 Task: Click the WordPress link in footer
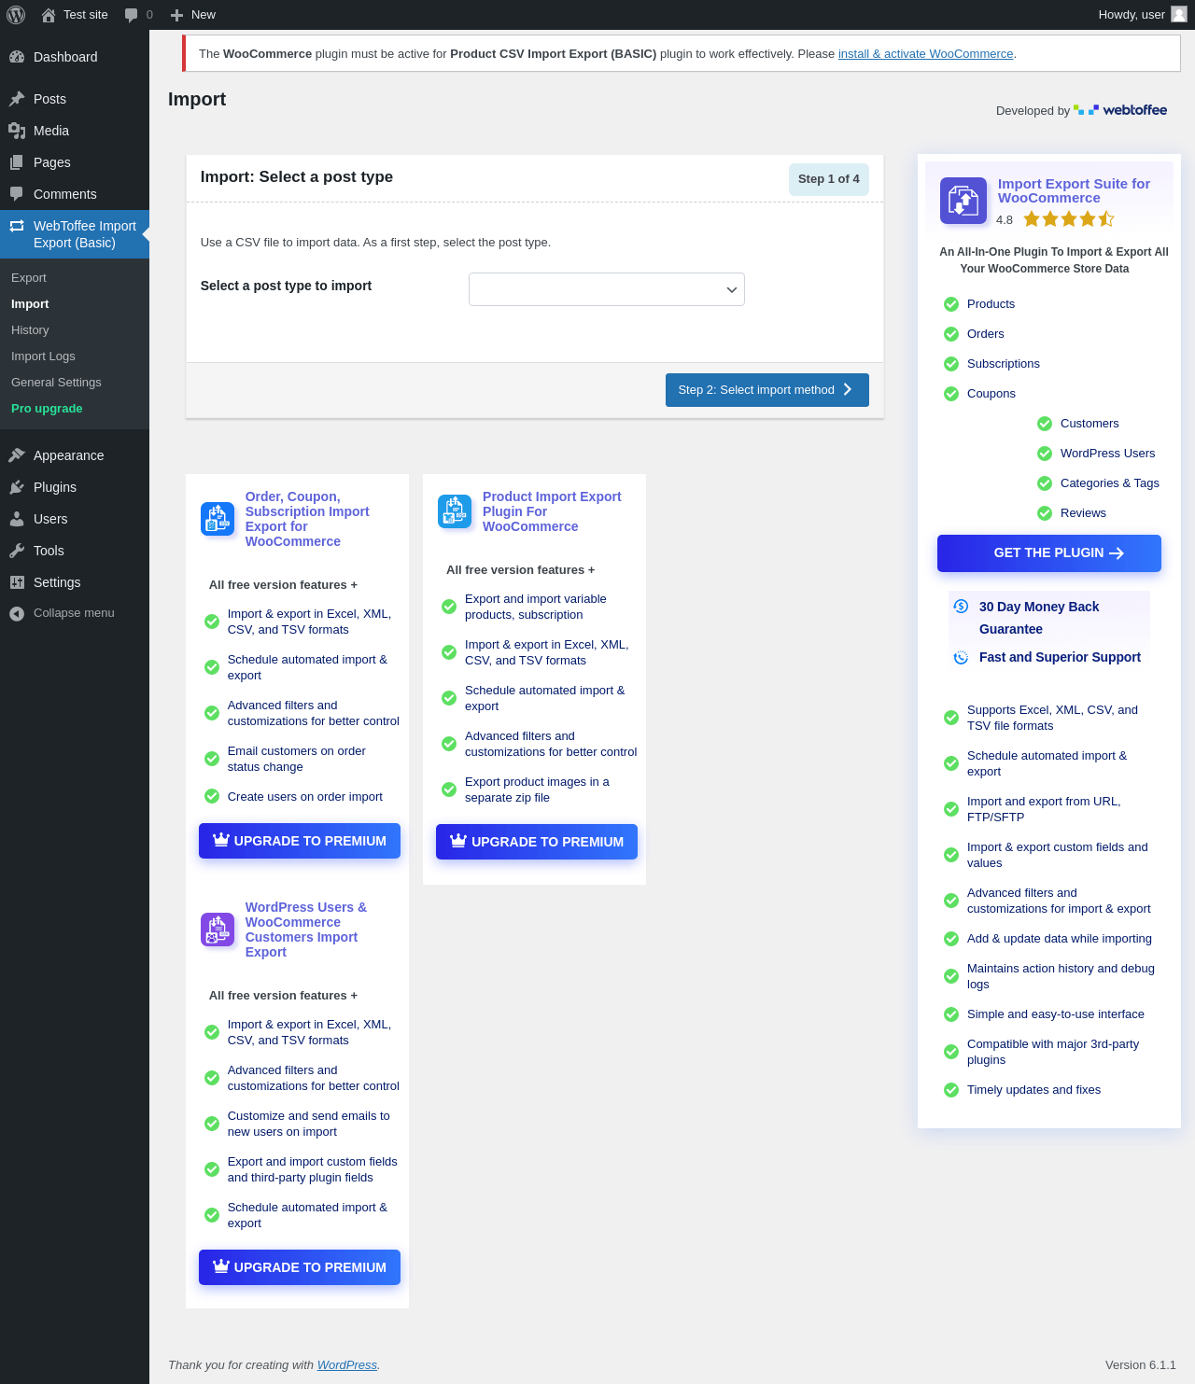tap(347, 1364)
